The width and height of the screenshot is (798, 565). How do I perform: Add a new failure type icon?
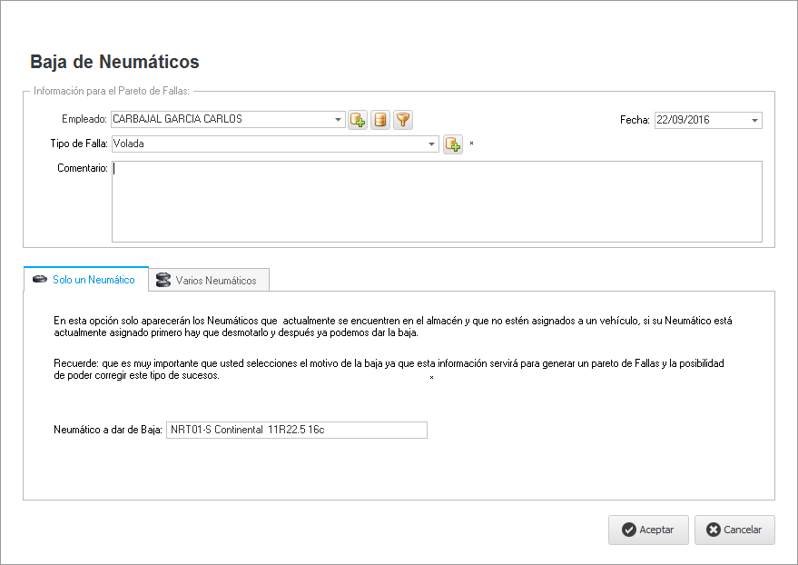[452, 144]
